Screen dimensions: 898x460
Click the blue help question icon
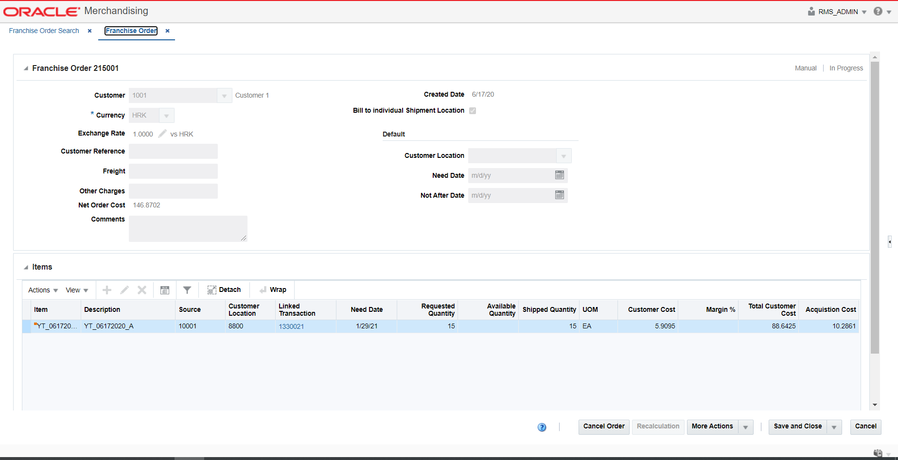542,427
